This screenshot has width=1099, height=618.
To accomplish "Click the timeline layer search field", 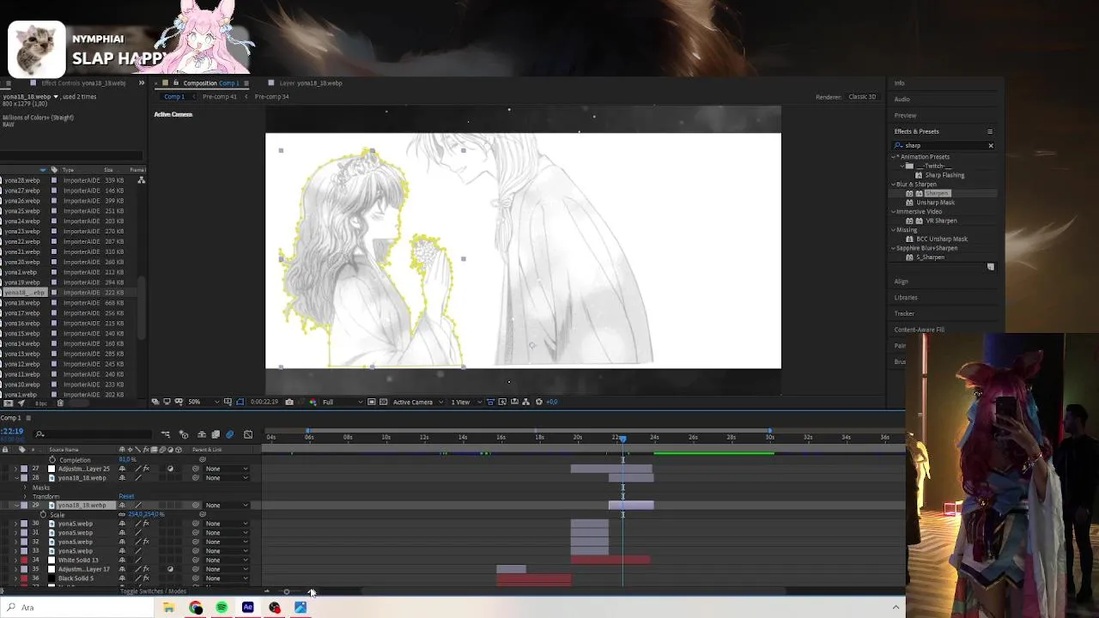I will click(94, 434).
